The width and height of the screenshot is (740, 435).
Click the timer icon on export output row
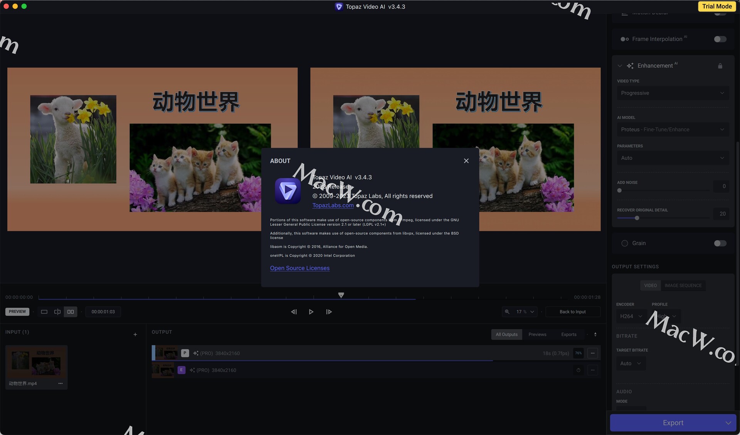pos(579,370)
